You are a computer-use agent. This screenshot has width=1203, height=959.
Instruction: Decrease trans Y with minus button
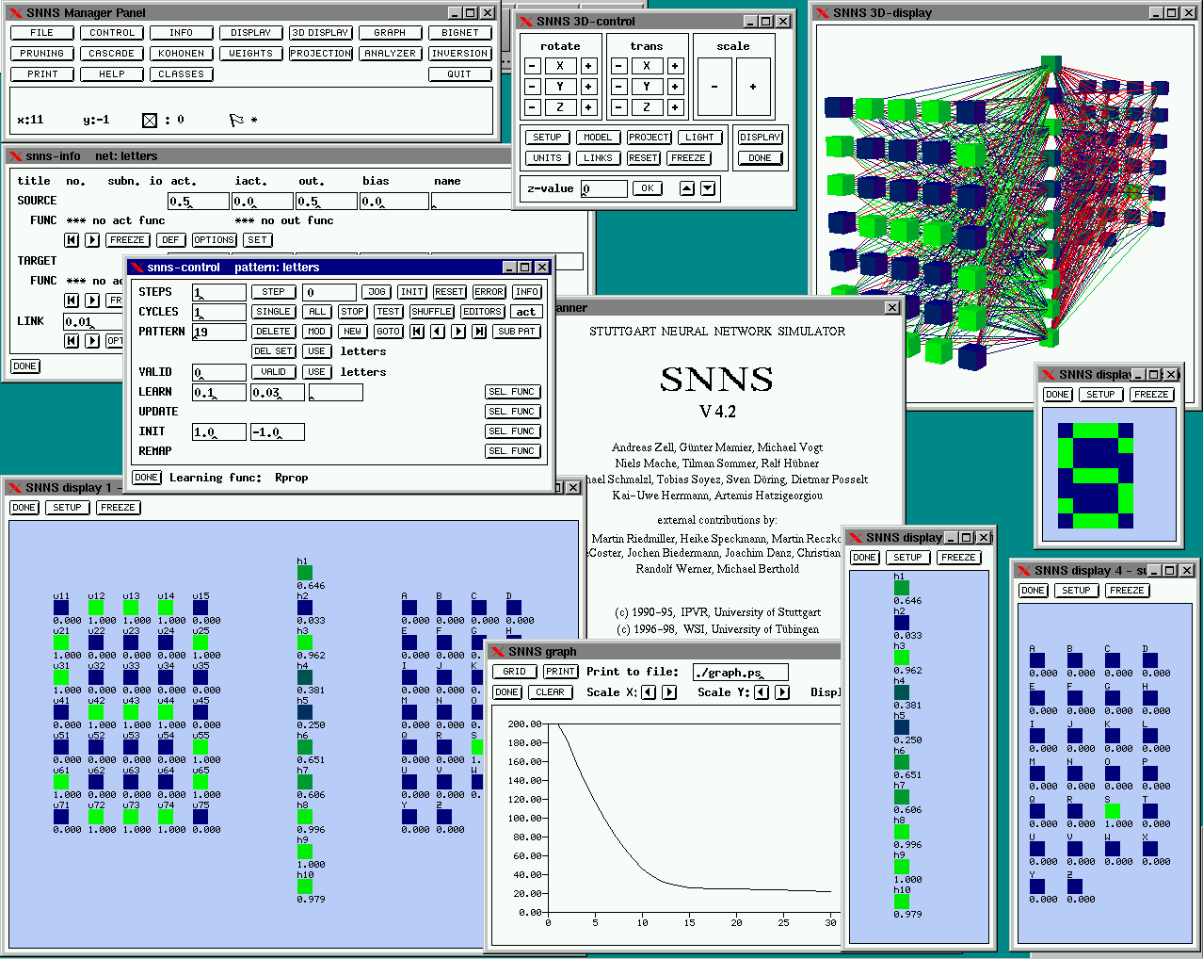click(618, 87)
